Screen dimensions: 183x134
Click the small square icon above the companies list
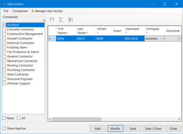44,21
